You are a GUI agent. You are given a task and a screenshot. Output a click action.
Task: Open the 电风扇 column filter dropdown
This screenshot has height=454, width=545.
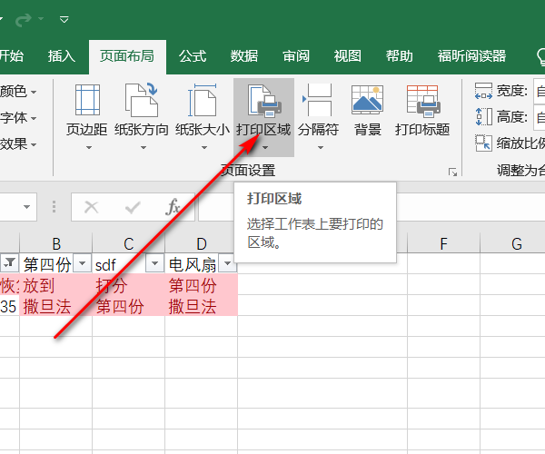coord(227,264)
